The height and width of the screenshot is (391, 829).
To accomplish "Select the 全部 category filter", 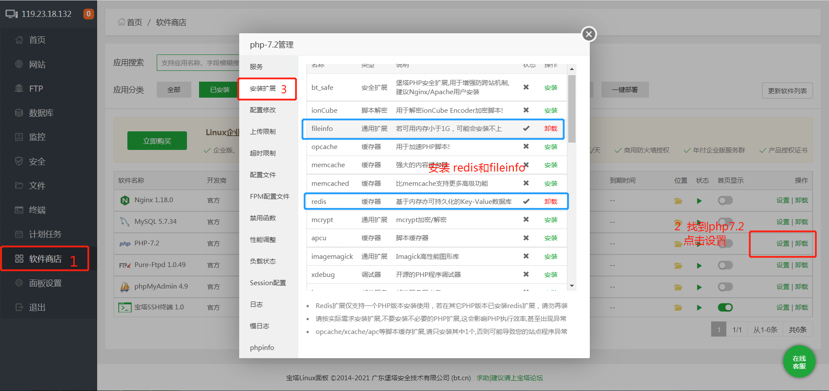I will (x=174, y=90).
